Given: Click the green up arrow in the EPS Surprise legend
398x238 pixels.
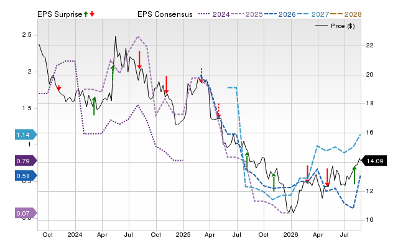Looking at the screenshot, I should tap(86, 14).
